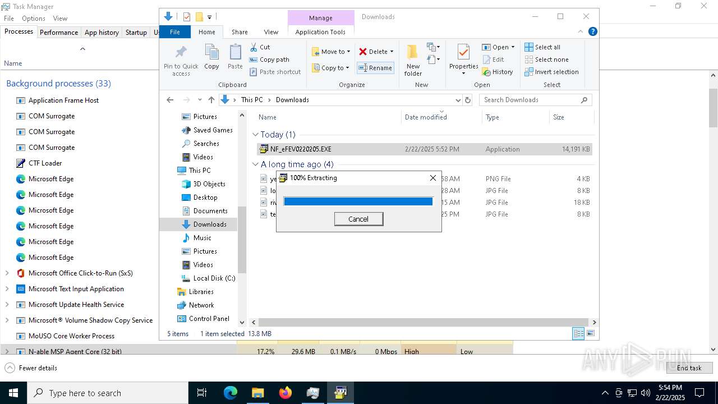Open the File tab in Explorer
The height and width of the screenshot is (404, 718).
[x=175, y=32]
